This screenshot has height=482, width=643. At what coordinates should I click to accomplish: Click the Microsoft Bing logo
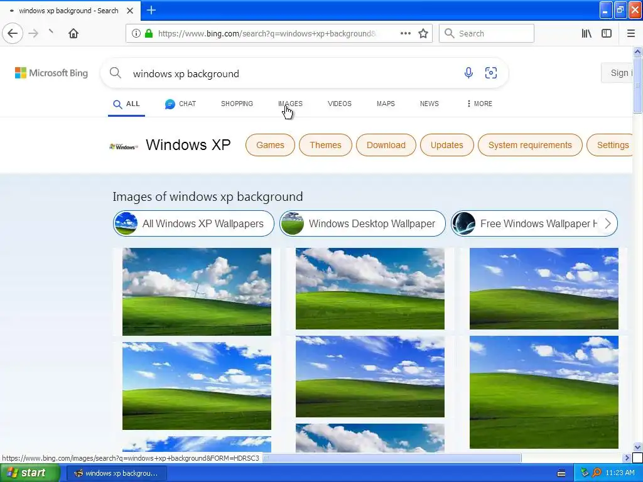point(51,73)
